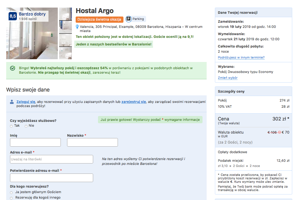The image size is (295, 200).
Task: Focus the Nazwisko input field
Action: pyautogui.click(x=92, y=143)
